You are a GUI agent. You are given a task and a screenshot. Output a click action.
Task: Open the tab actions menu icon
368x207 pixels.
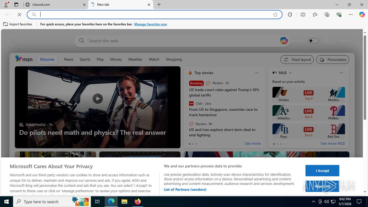coord(16,5)
